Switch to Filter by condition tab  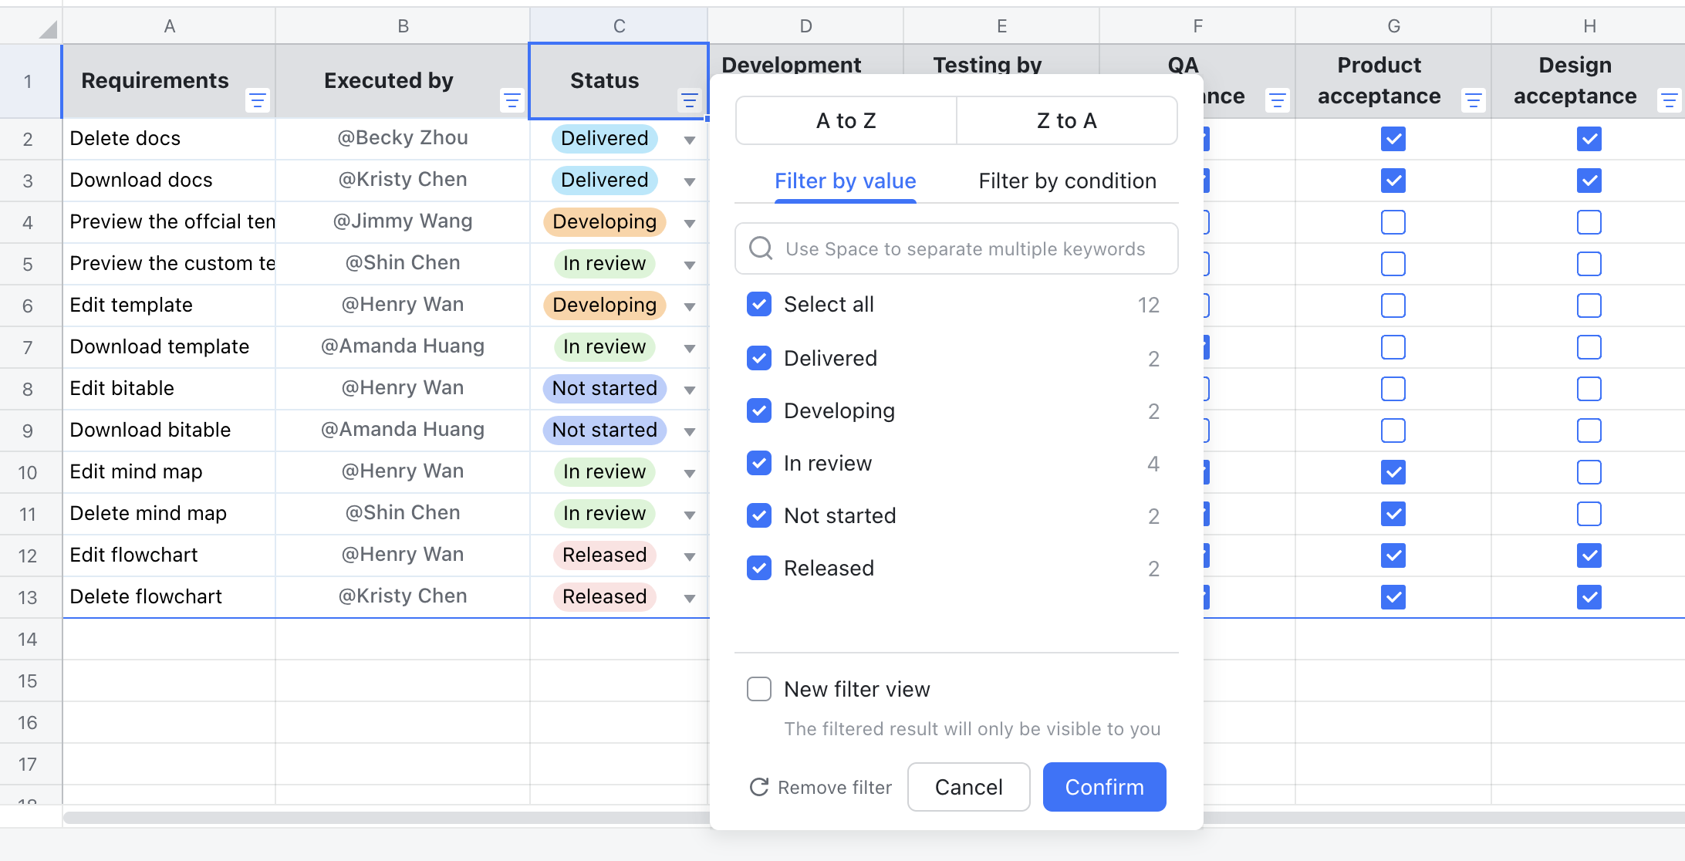tap(1067, 181)
